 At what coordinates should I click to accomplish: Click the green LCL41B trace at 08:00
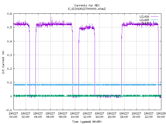point(63,96)
